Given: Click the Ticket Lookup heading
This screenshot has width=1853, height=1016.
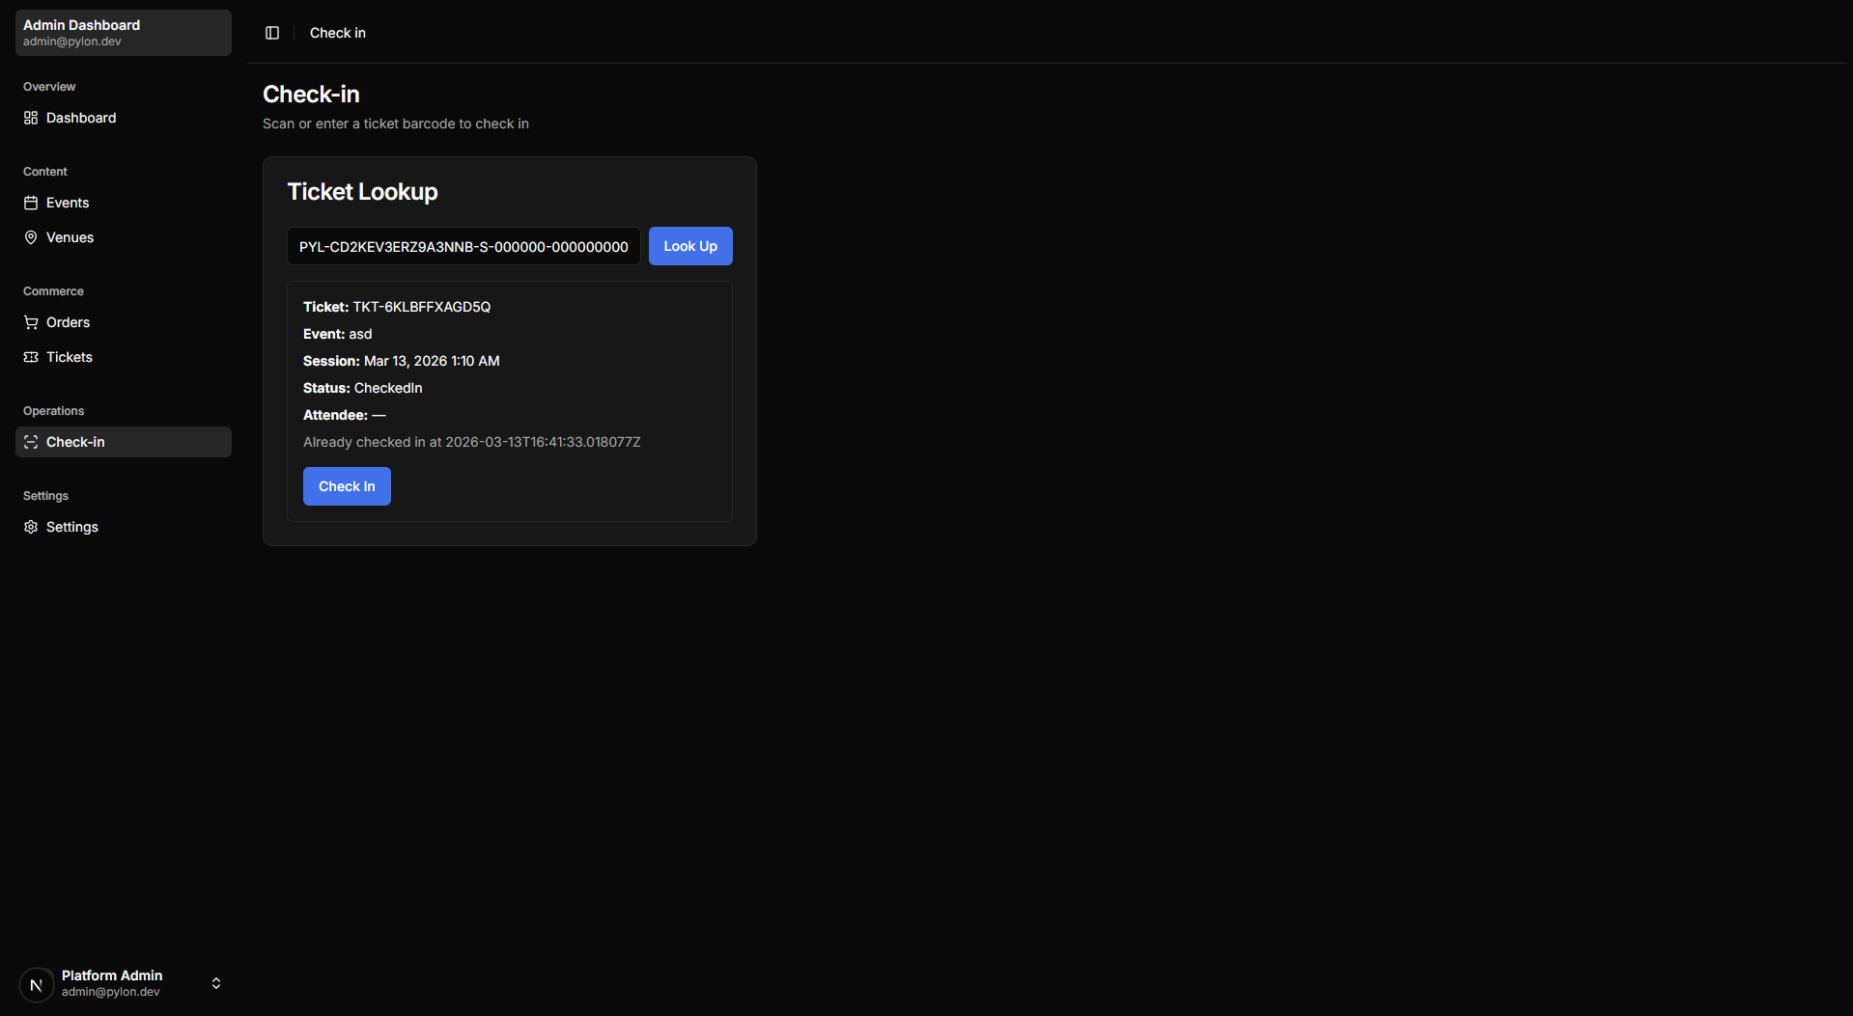Looking at the screenshot, I should (x=362, y=191).
